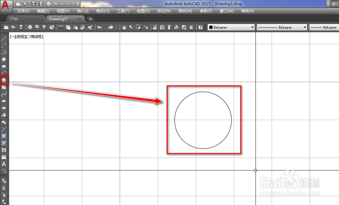Click Cut scissors icon in standard toolbar
339x205 pixels.
click(61, 27)
